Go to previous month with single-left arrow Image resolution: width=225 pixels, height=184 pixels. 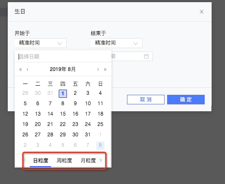click(x=28, y=69)
